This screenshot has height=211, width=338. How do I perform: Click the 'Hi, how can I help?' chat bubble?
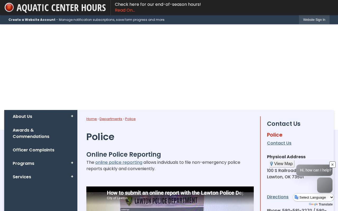click(314, 170)
